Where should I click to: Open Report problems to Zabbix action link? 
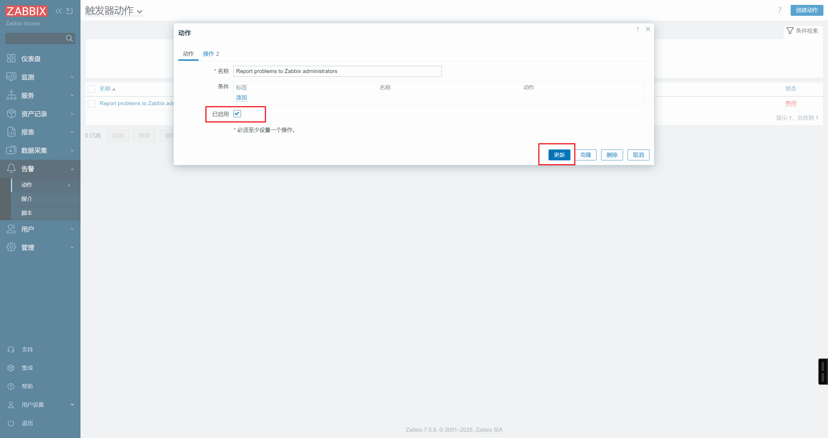tap(137, 103)
